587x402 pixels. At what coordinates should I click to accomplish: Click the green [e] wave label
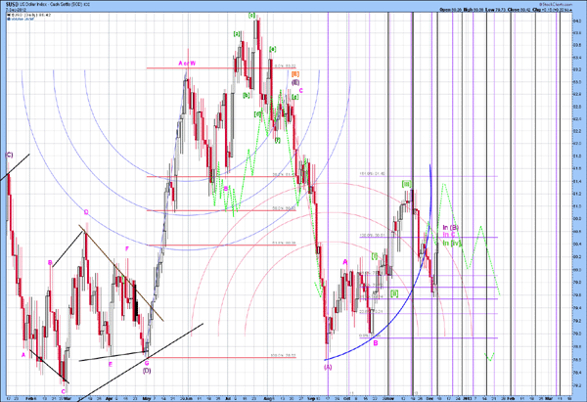click(273, 49)
